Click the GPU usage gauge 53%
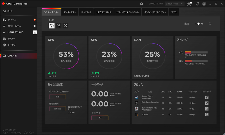Image resolution: width=225 pixels, height=135 pixels. (66, 56)
